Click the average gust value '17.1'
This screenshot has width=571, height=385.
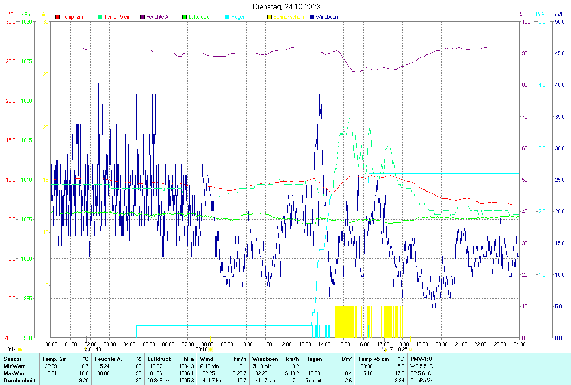(294, 380)
